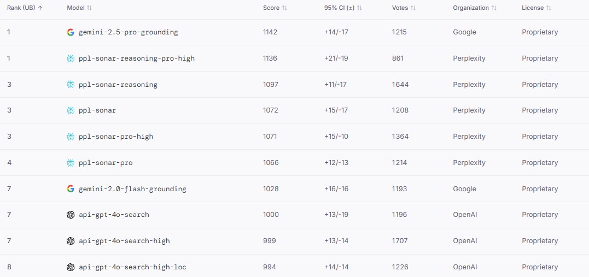Click Perplexity icon beside ppl-sonar-reasoning-pro-high
The image size is (589, 277).
[71, 58]
